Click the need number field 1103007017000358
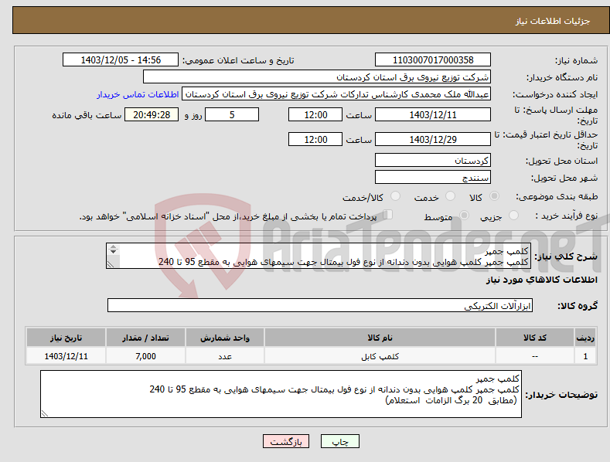610x462 pixels. coord(433,60)
